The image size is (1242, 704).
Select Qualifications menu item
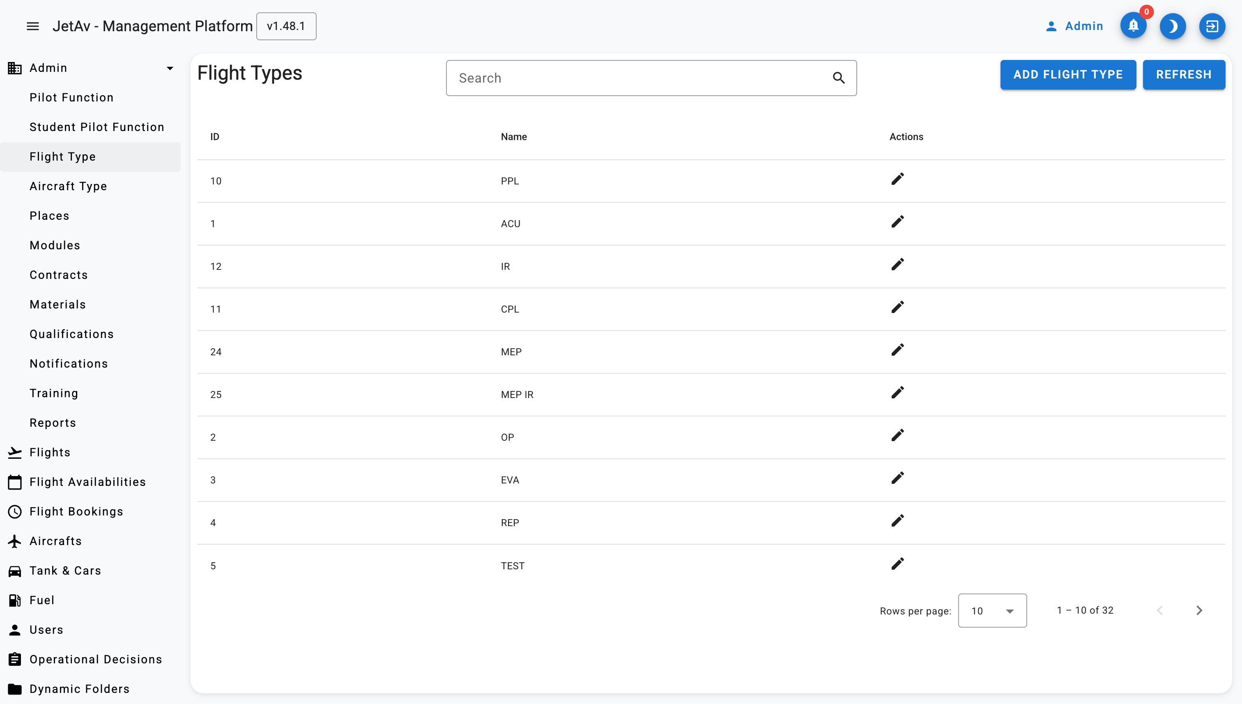coord(71,334)
